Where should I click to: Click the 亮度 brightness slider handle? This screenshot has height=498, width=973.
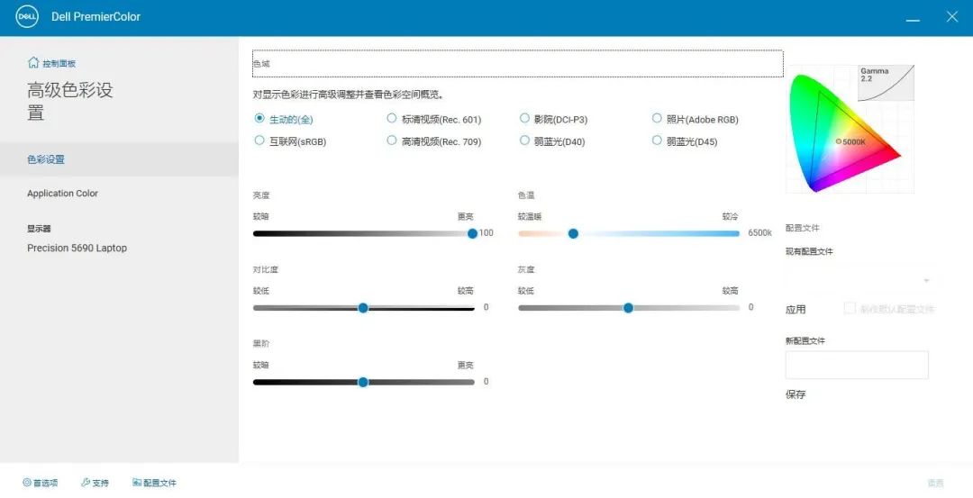pos(472,233)
